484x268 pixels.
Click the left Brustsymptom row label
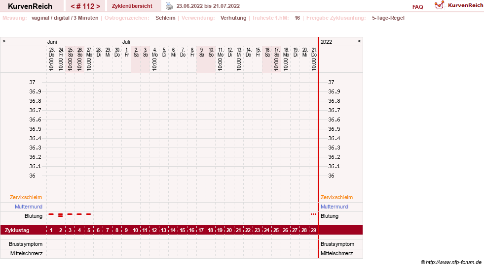(26, 244)
